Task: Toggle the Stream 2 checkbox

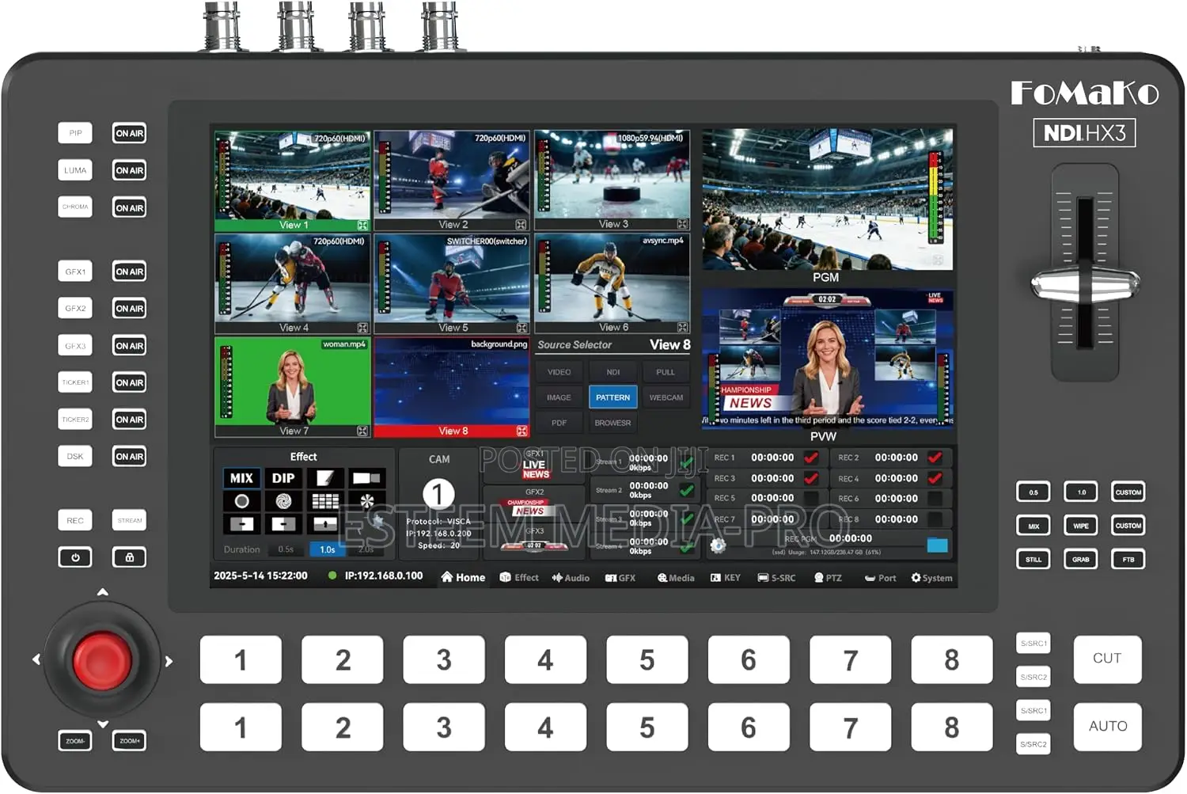Action: click(687, 491)
